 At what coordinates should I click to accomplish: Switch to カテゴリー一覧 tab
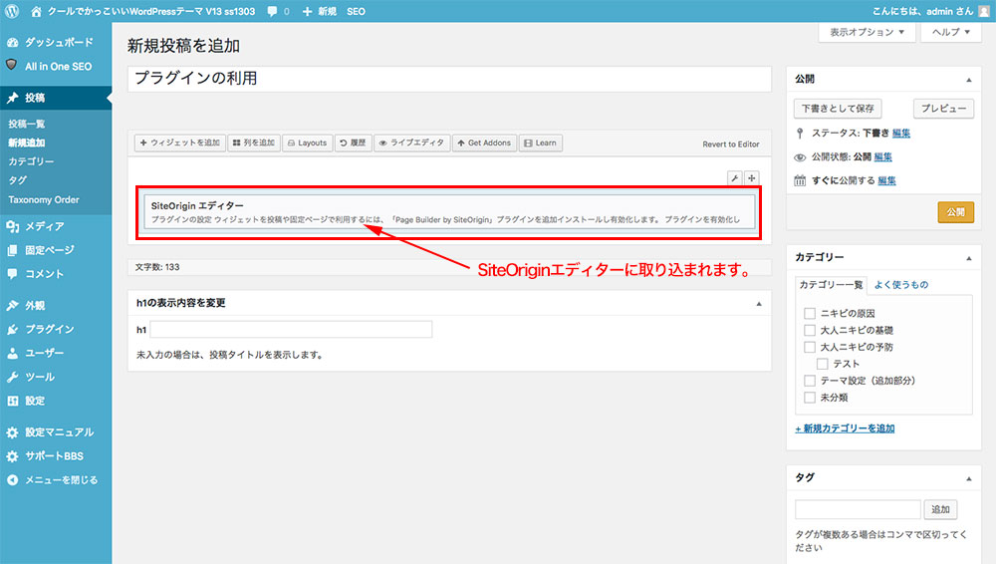[831, 285]
